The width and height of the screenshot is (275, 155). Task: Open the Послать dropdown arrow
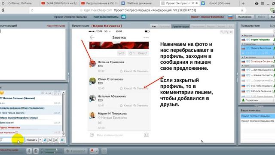[x=40, y=140]
